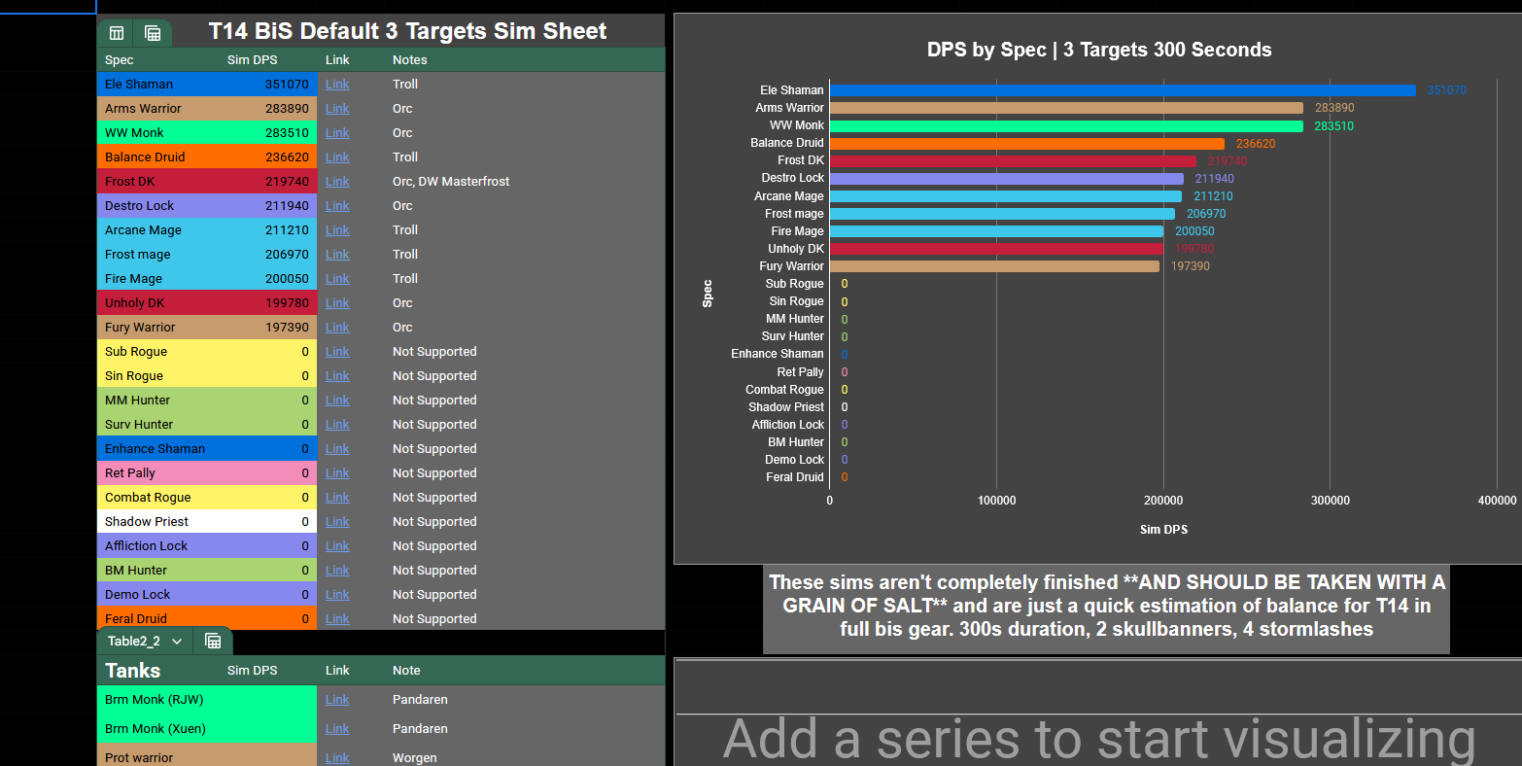Image resolution: width=1522 pixels, height=766 pixels.
Task: Click the 'Spec' vertical axis title on the chart
Action: 708,294
